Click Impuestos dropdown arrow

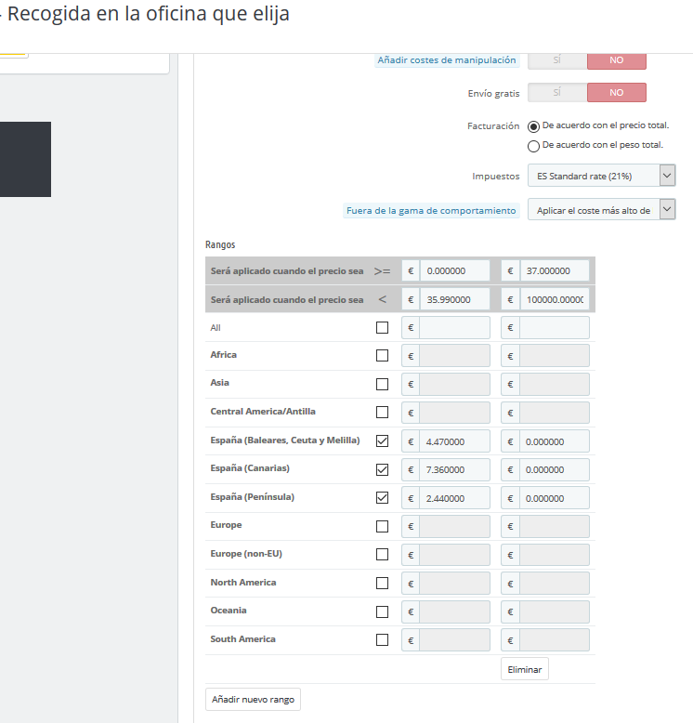tap(667, 176)
